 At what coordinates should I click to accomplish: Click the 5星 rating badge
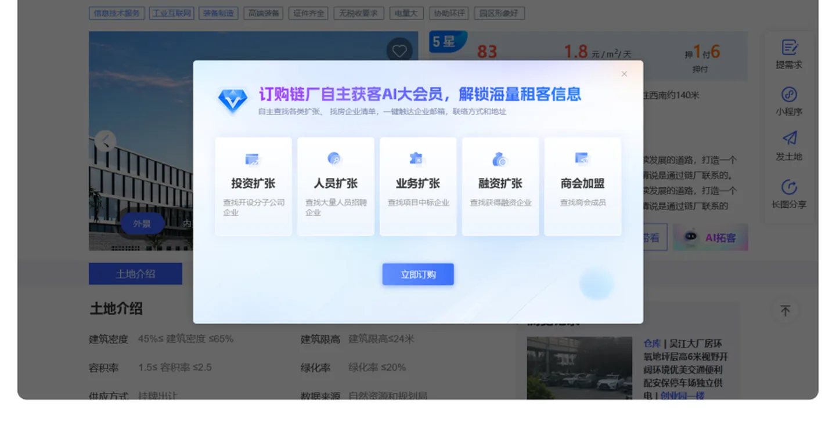coord(448,42)
